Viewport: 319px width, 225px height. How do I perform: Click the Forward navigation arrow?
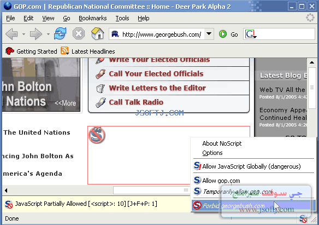tap(36, 34)
